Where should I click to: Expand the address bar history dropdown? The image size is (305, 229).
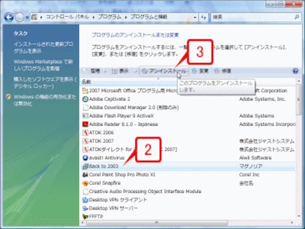coord(194,17)
